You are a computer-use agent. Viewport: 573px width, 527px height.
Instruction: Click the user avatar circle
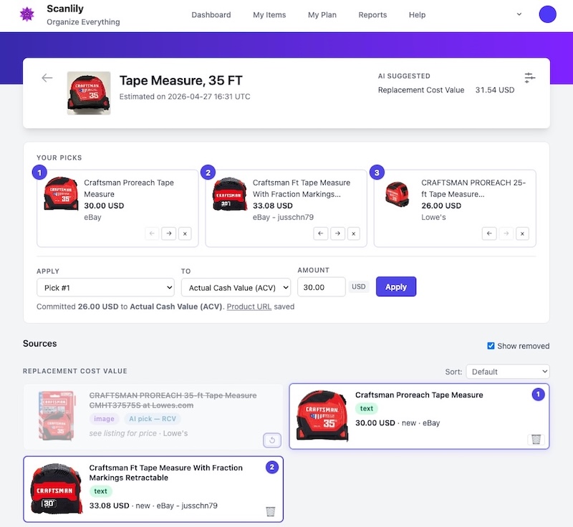pyautogui.click(x=547, y=14)
